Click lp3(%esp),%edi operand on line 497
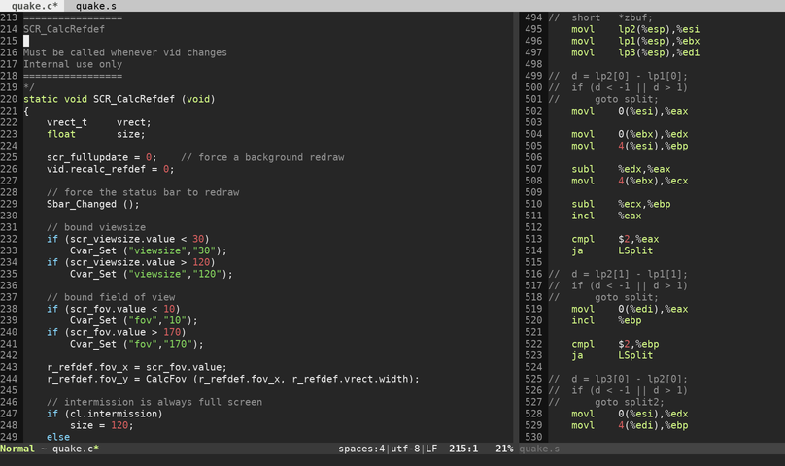Screen dimensions: 785x466 659,52
